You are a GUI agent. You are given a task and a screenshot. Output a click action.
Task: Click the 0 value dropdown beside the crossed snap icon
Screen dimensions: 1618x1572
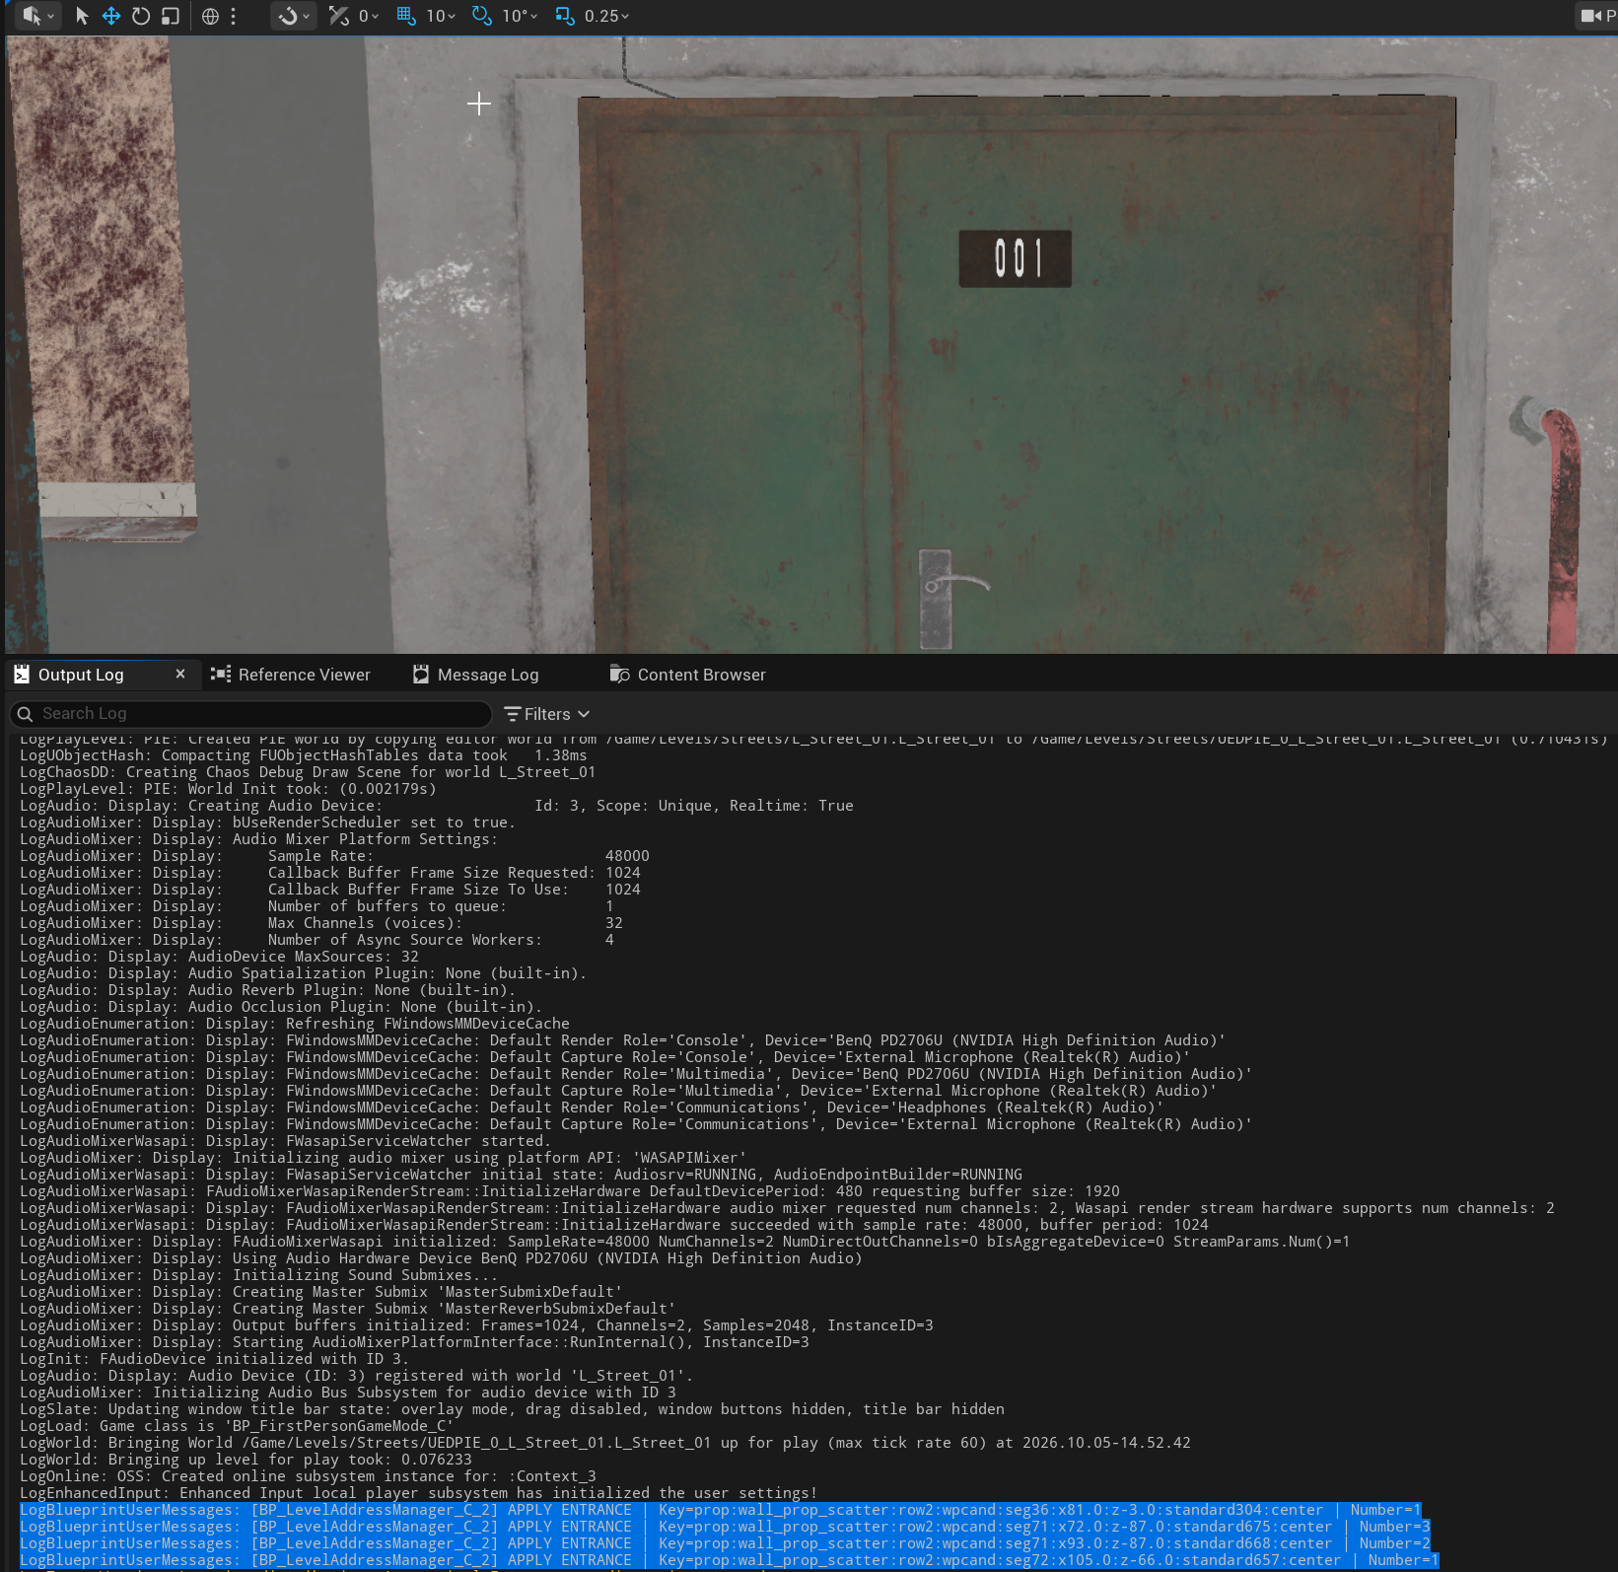369,16
